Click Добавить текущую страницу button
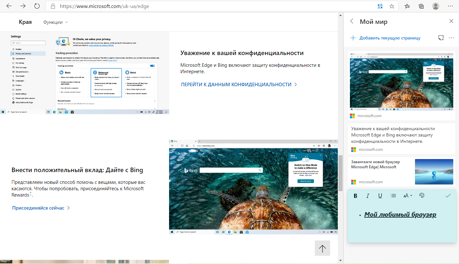The image size is (459, 264). tap(385, 38)
